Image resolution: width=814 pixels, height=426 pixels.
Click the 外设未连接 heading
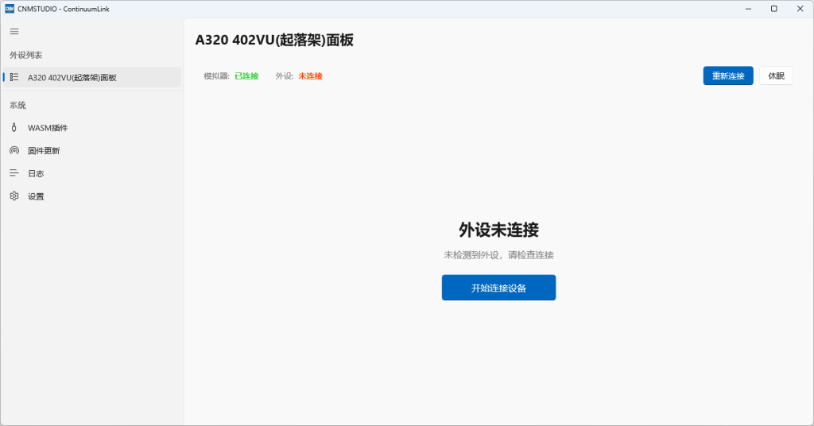click(x=498, y=230)
